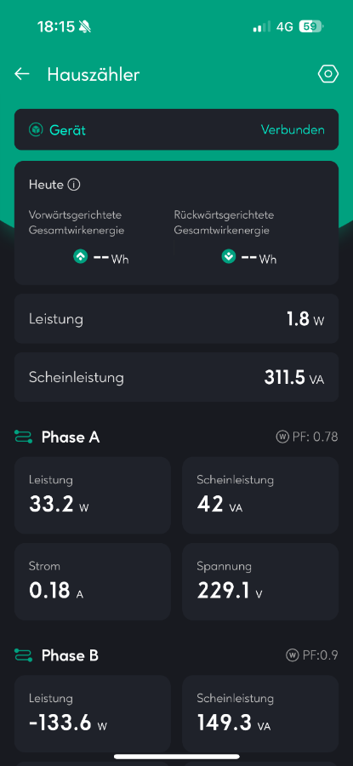
Task: Select the Leistung 1.8 W row
Action: click(176, 319)
